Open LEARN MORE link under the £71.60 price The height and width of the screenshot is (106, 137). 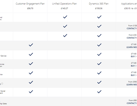(132, 47)
